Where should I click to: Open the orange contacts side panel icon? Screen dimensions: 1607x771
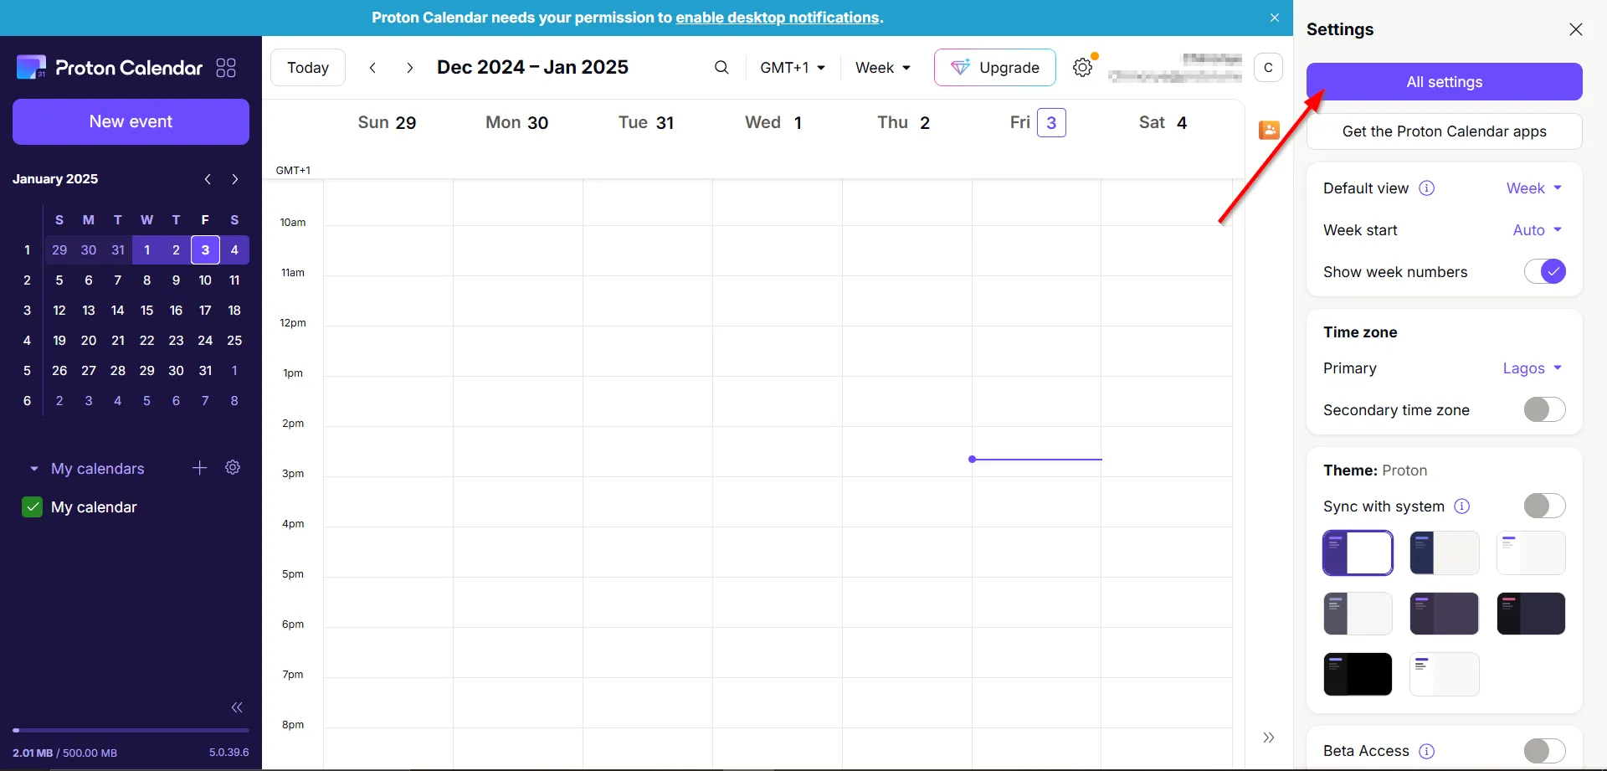point(1269,130)
